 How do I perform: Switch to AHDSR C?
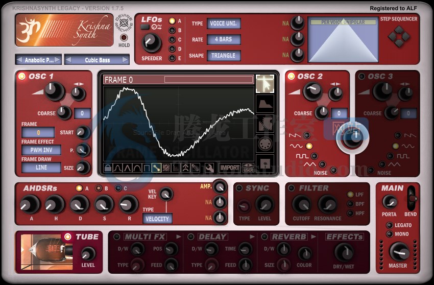[x=118, y=188]
